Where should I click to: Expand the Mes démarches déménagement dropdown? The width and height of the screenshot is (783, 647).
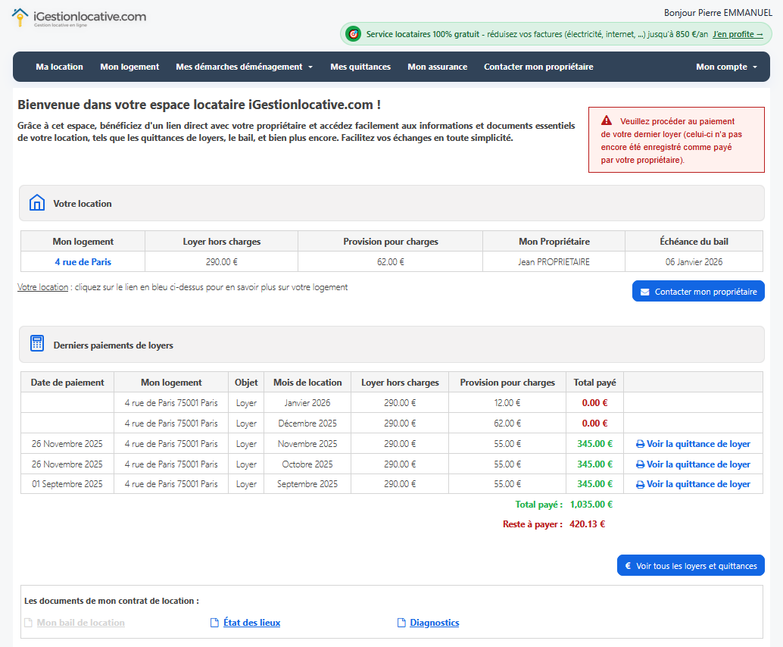pos(244,67)
